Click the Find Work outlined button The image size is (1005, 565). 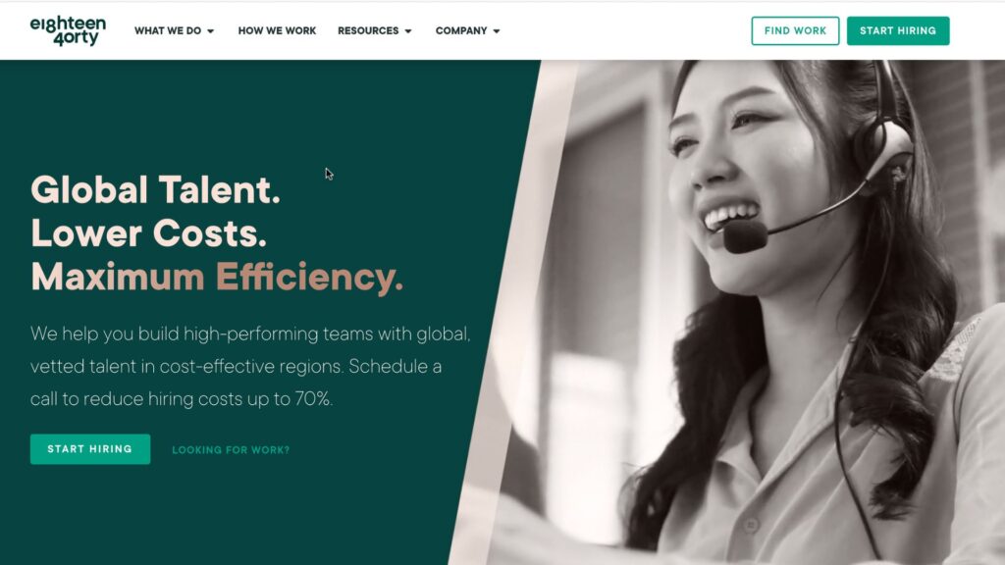[795, 30]
